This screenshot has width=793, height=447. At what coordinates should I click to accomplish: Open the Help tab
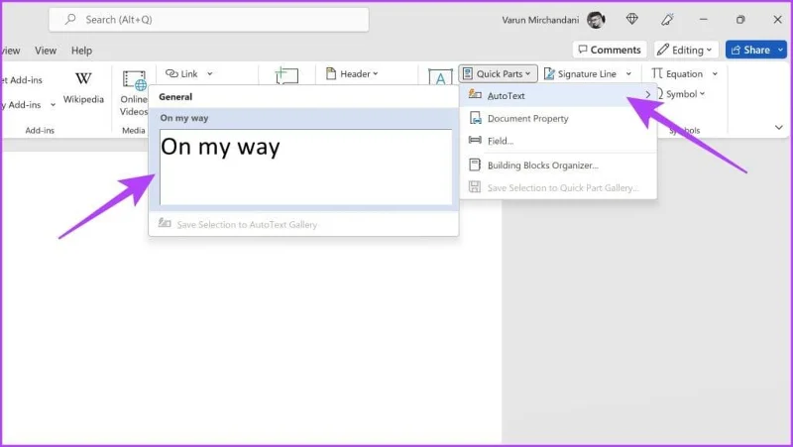(x=81, y=51)
